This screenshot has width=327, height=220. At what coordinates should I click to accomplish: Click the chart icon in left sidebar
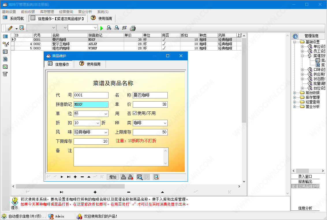coord(5,67)
